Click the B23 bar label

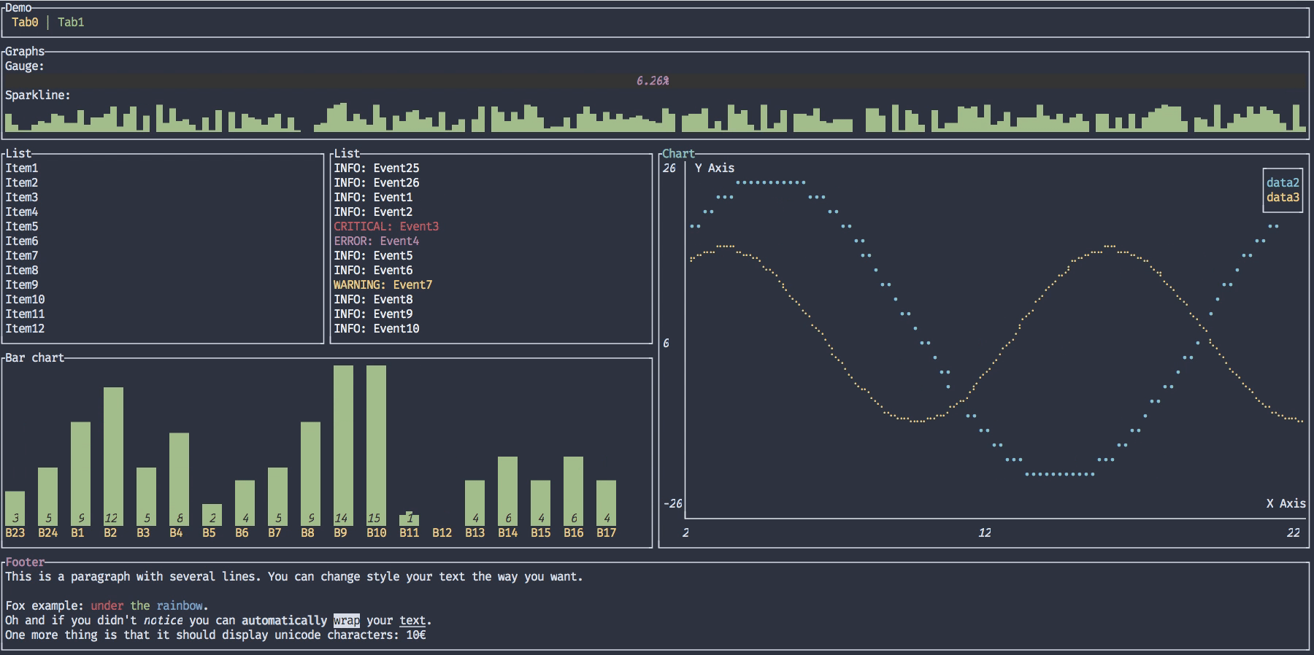point(15,533)
